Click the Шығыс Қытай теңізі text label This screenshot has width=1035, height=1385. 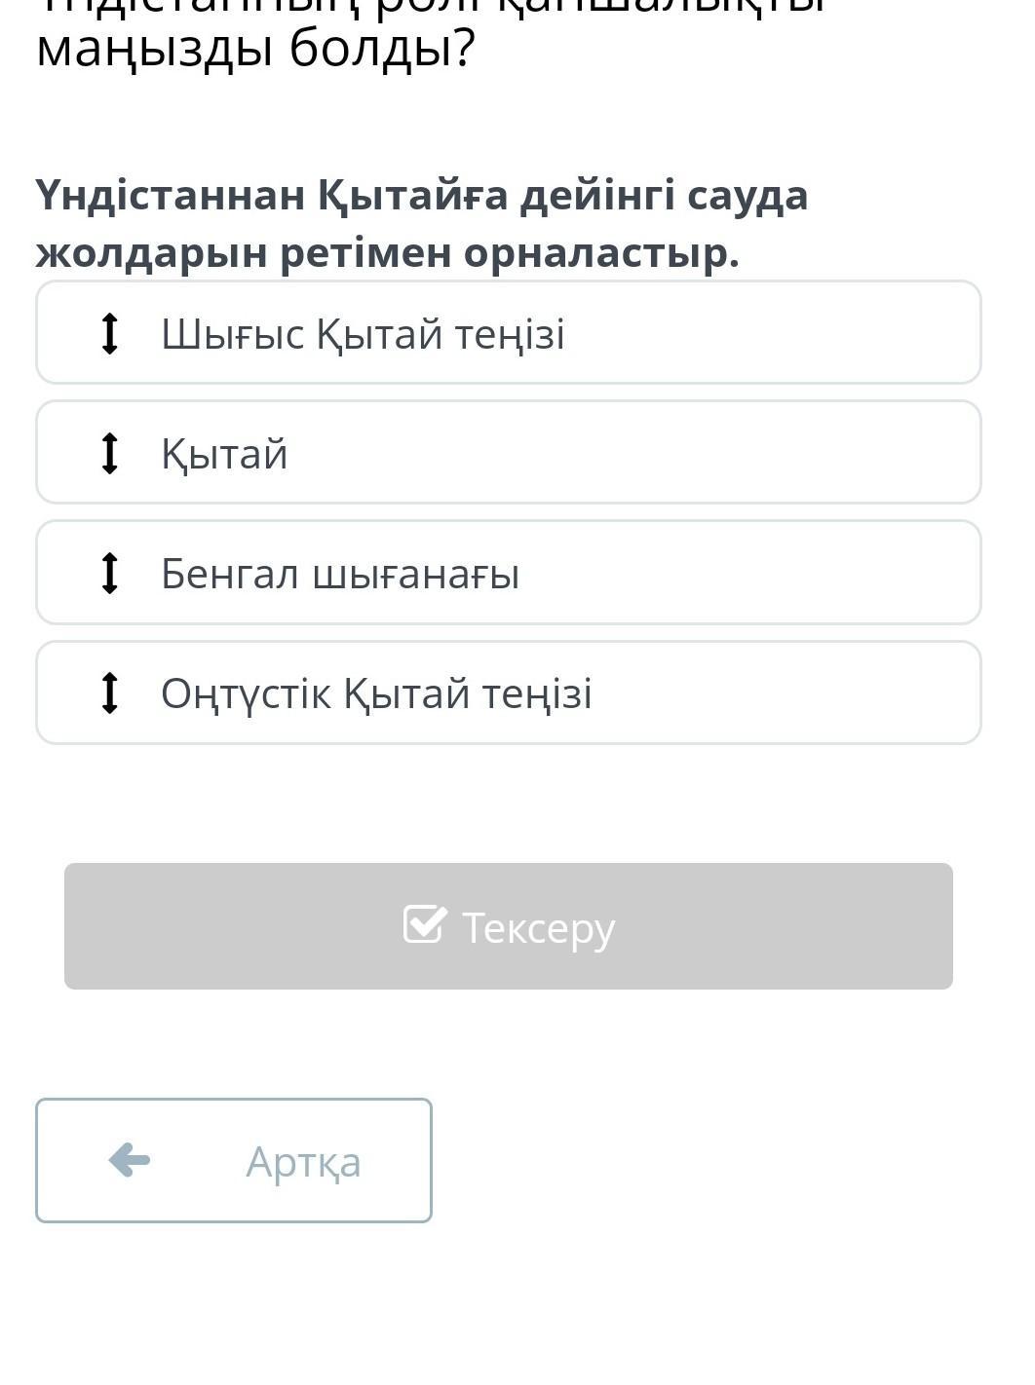click(x=363, y=334)
